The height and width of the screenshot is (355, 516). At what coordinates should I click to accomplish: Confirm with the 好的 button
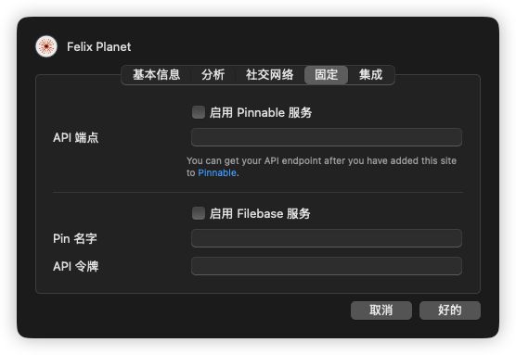point(450,311)
